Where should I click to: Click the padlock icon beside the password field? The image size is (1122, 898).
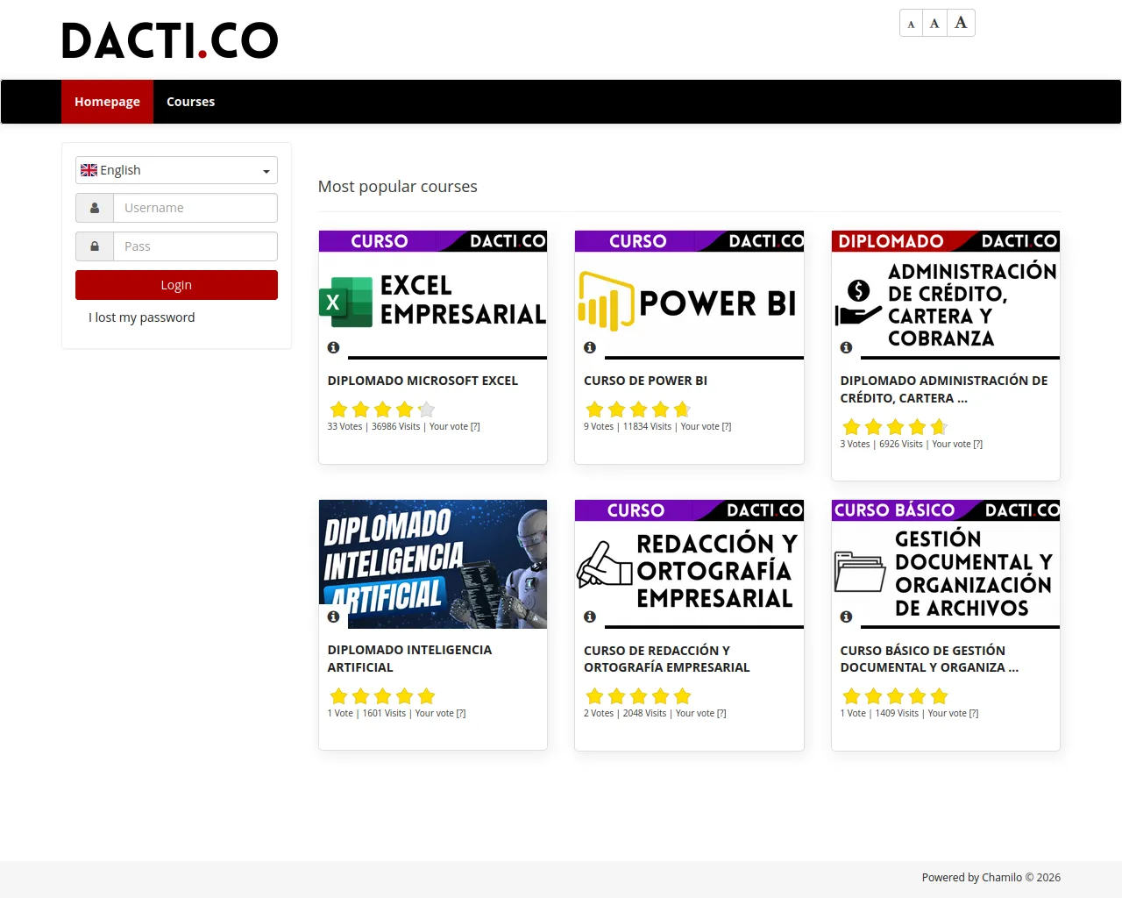(x=94, y=246)
